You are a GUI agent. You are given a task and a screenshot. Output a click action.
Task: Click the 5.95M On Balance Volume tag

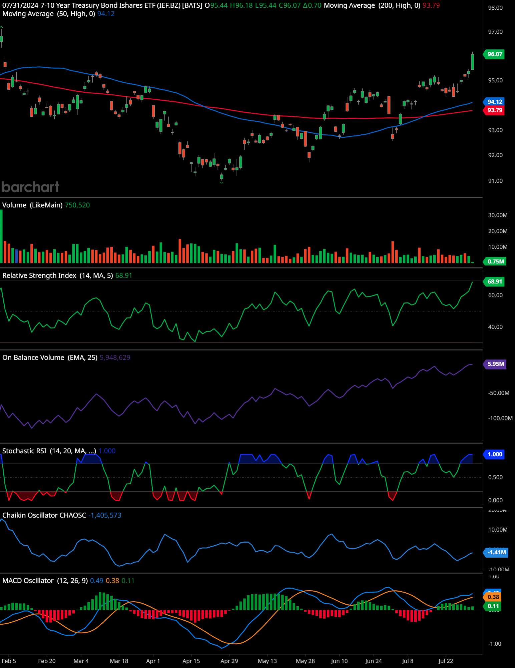pos(495,364)
